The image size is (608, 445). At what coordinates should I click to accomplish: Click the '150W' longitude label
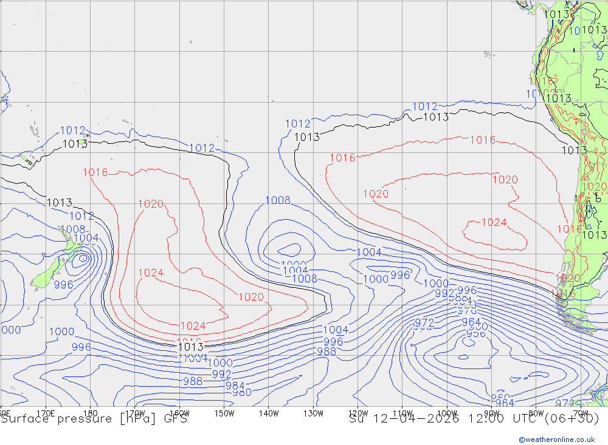coord(224,413)
